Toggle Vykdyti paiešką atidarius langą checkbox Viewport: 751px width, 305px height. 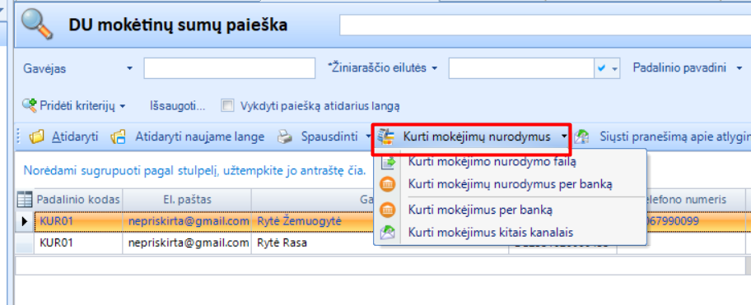tap(228, 105)
